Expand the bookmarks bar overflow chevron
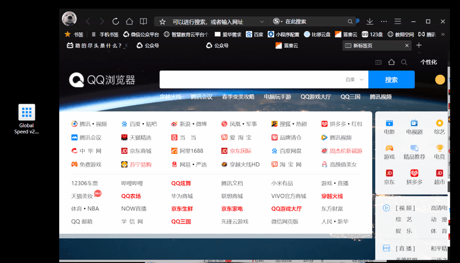Image resolution: width=460 pixels, height=263 pixels. pyautogui.click(x=443, y=34)
